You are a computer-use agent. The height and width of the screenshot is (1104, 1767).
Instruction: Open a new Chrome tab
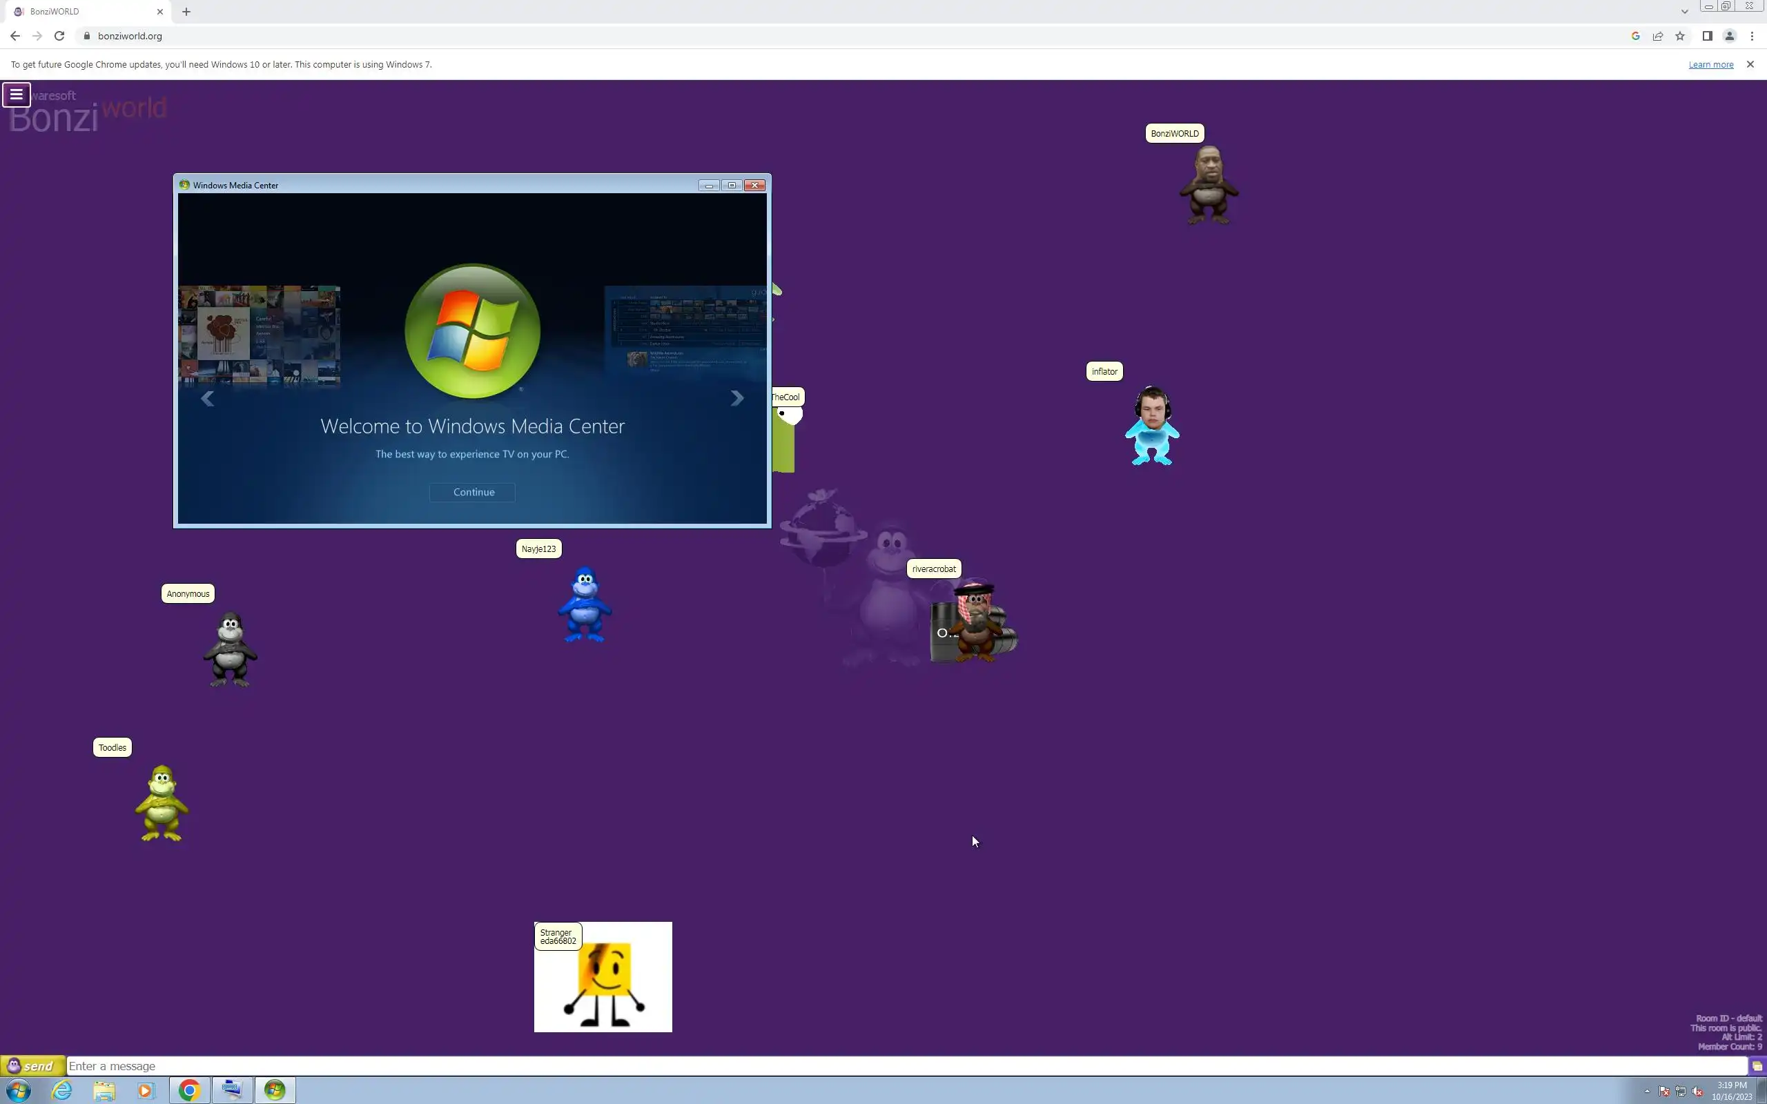[186, 12]
